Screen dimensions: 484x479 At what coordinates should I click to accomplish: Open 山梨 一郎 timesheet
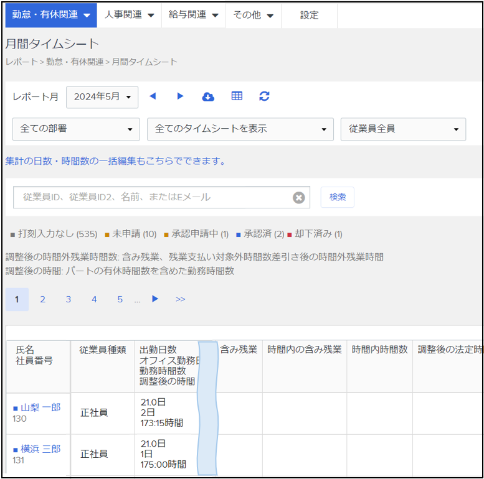click(x=40, y=407)
